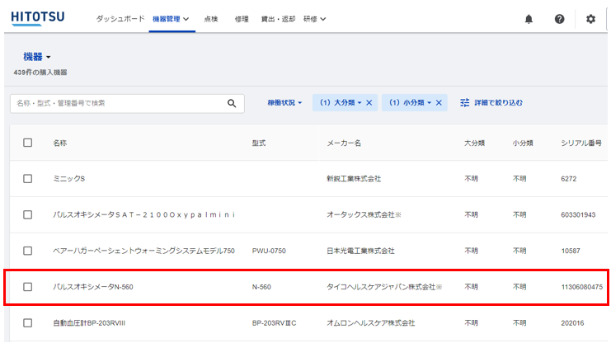Viewport: 611px width, 343px height.
Task: Click manufacturer オムロンヘルスケア株式会社
Action: (x=370, y=322)
